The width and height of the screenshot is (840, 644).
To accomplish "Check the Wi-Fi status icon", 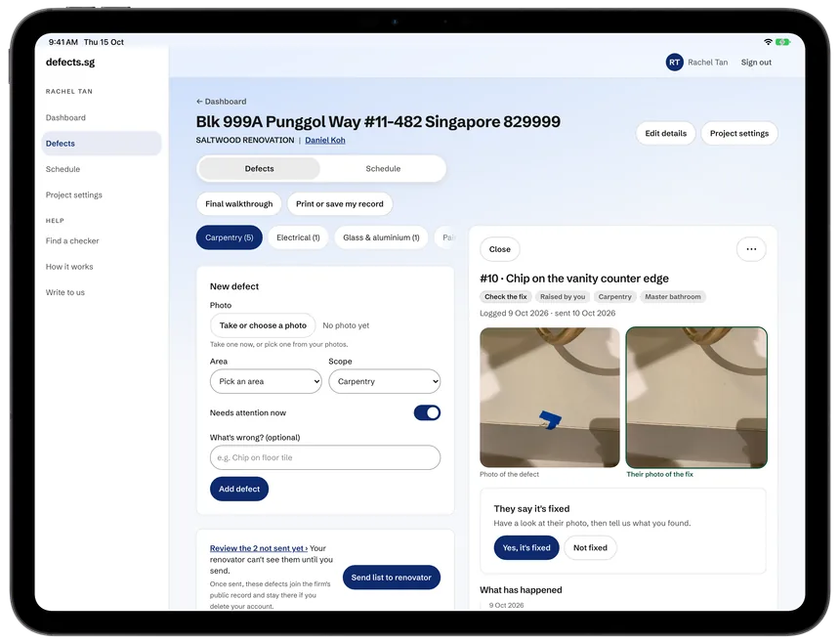I will click(x=768, y=42).
